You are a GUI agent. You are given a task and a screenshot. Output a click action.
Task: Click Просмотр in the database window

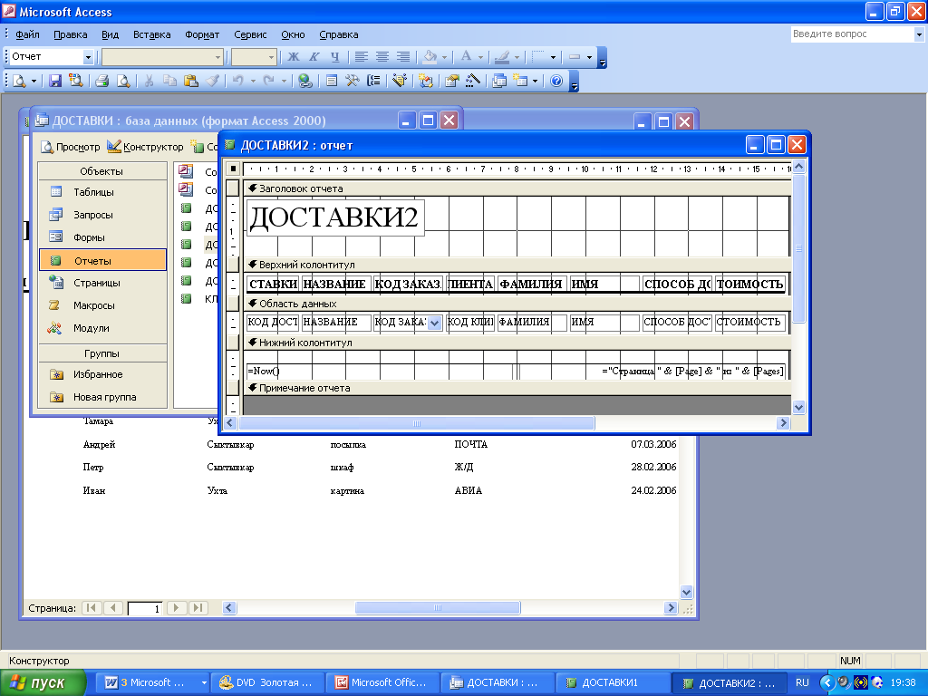71,146
